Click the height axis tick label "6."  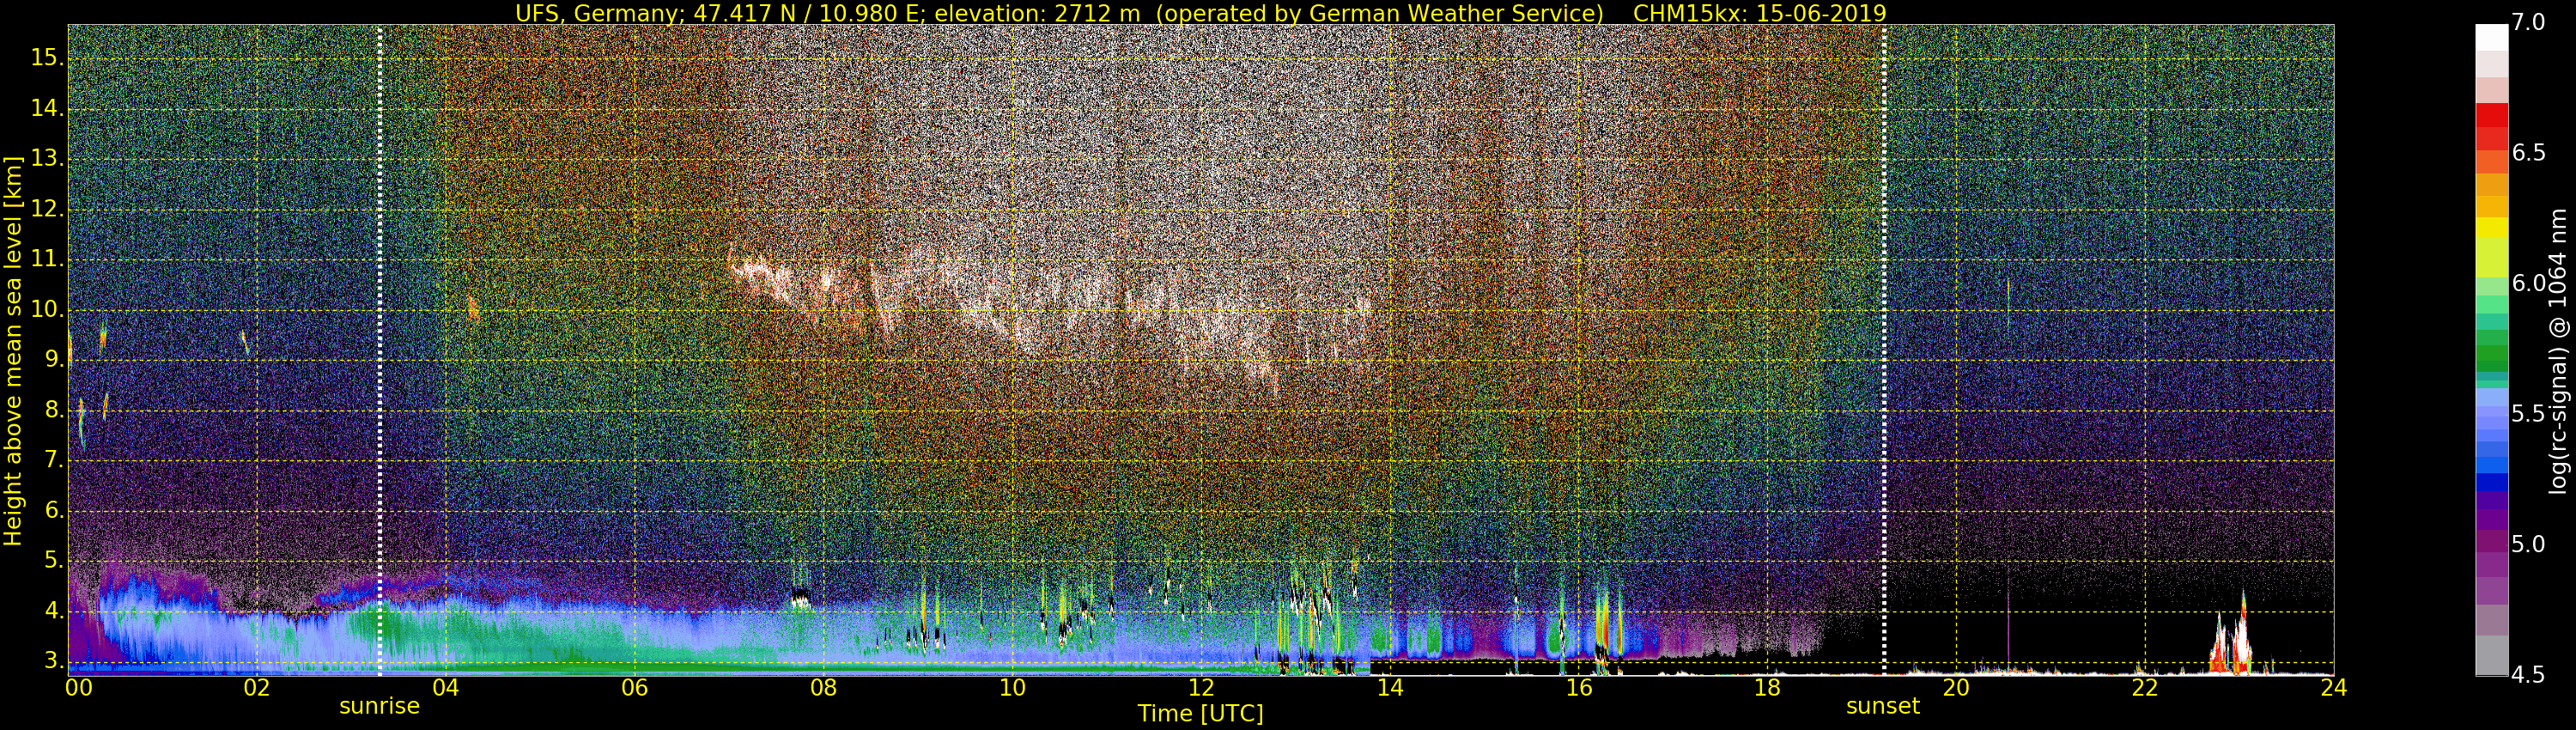54,511
